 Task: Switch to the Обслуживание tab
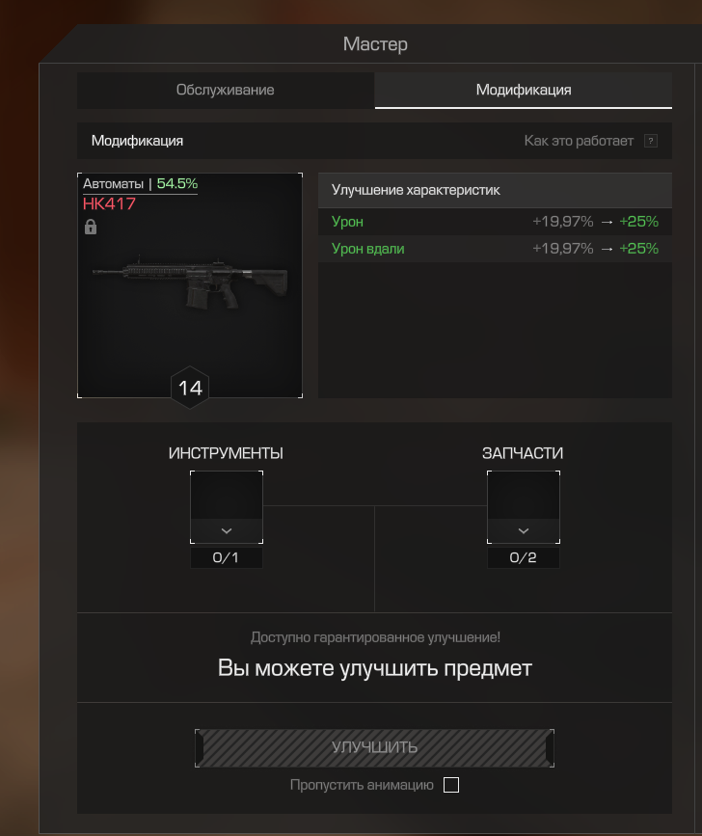(x=226, y=90)
